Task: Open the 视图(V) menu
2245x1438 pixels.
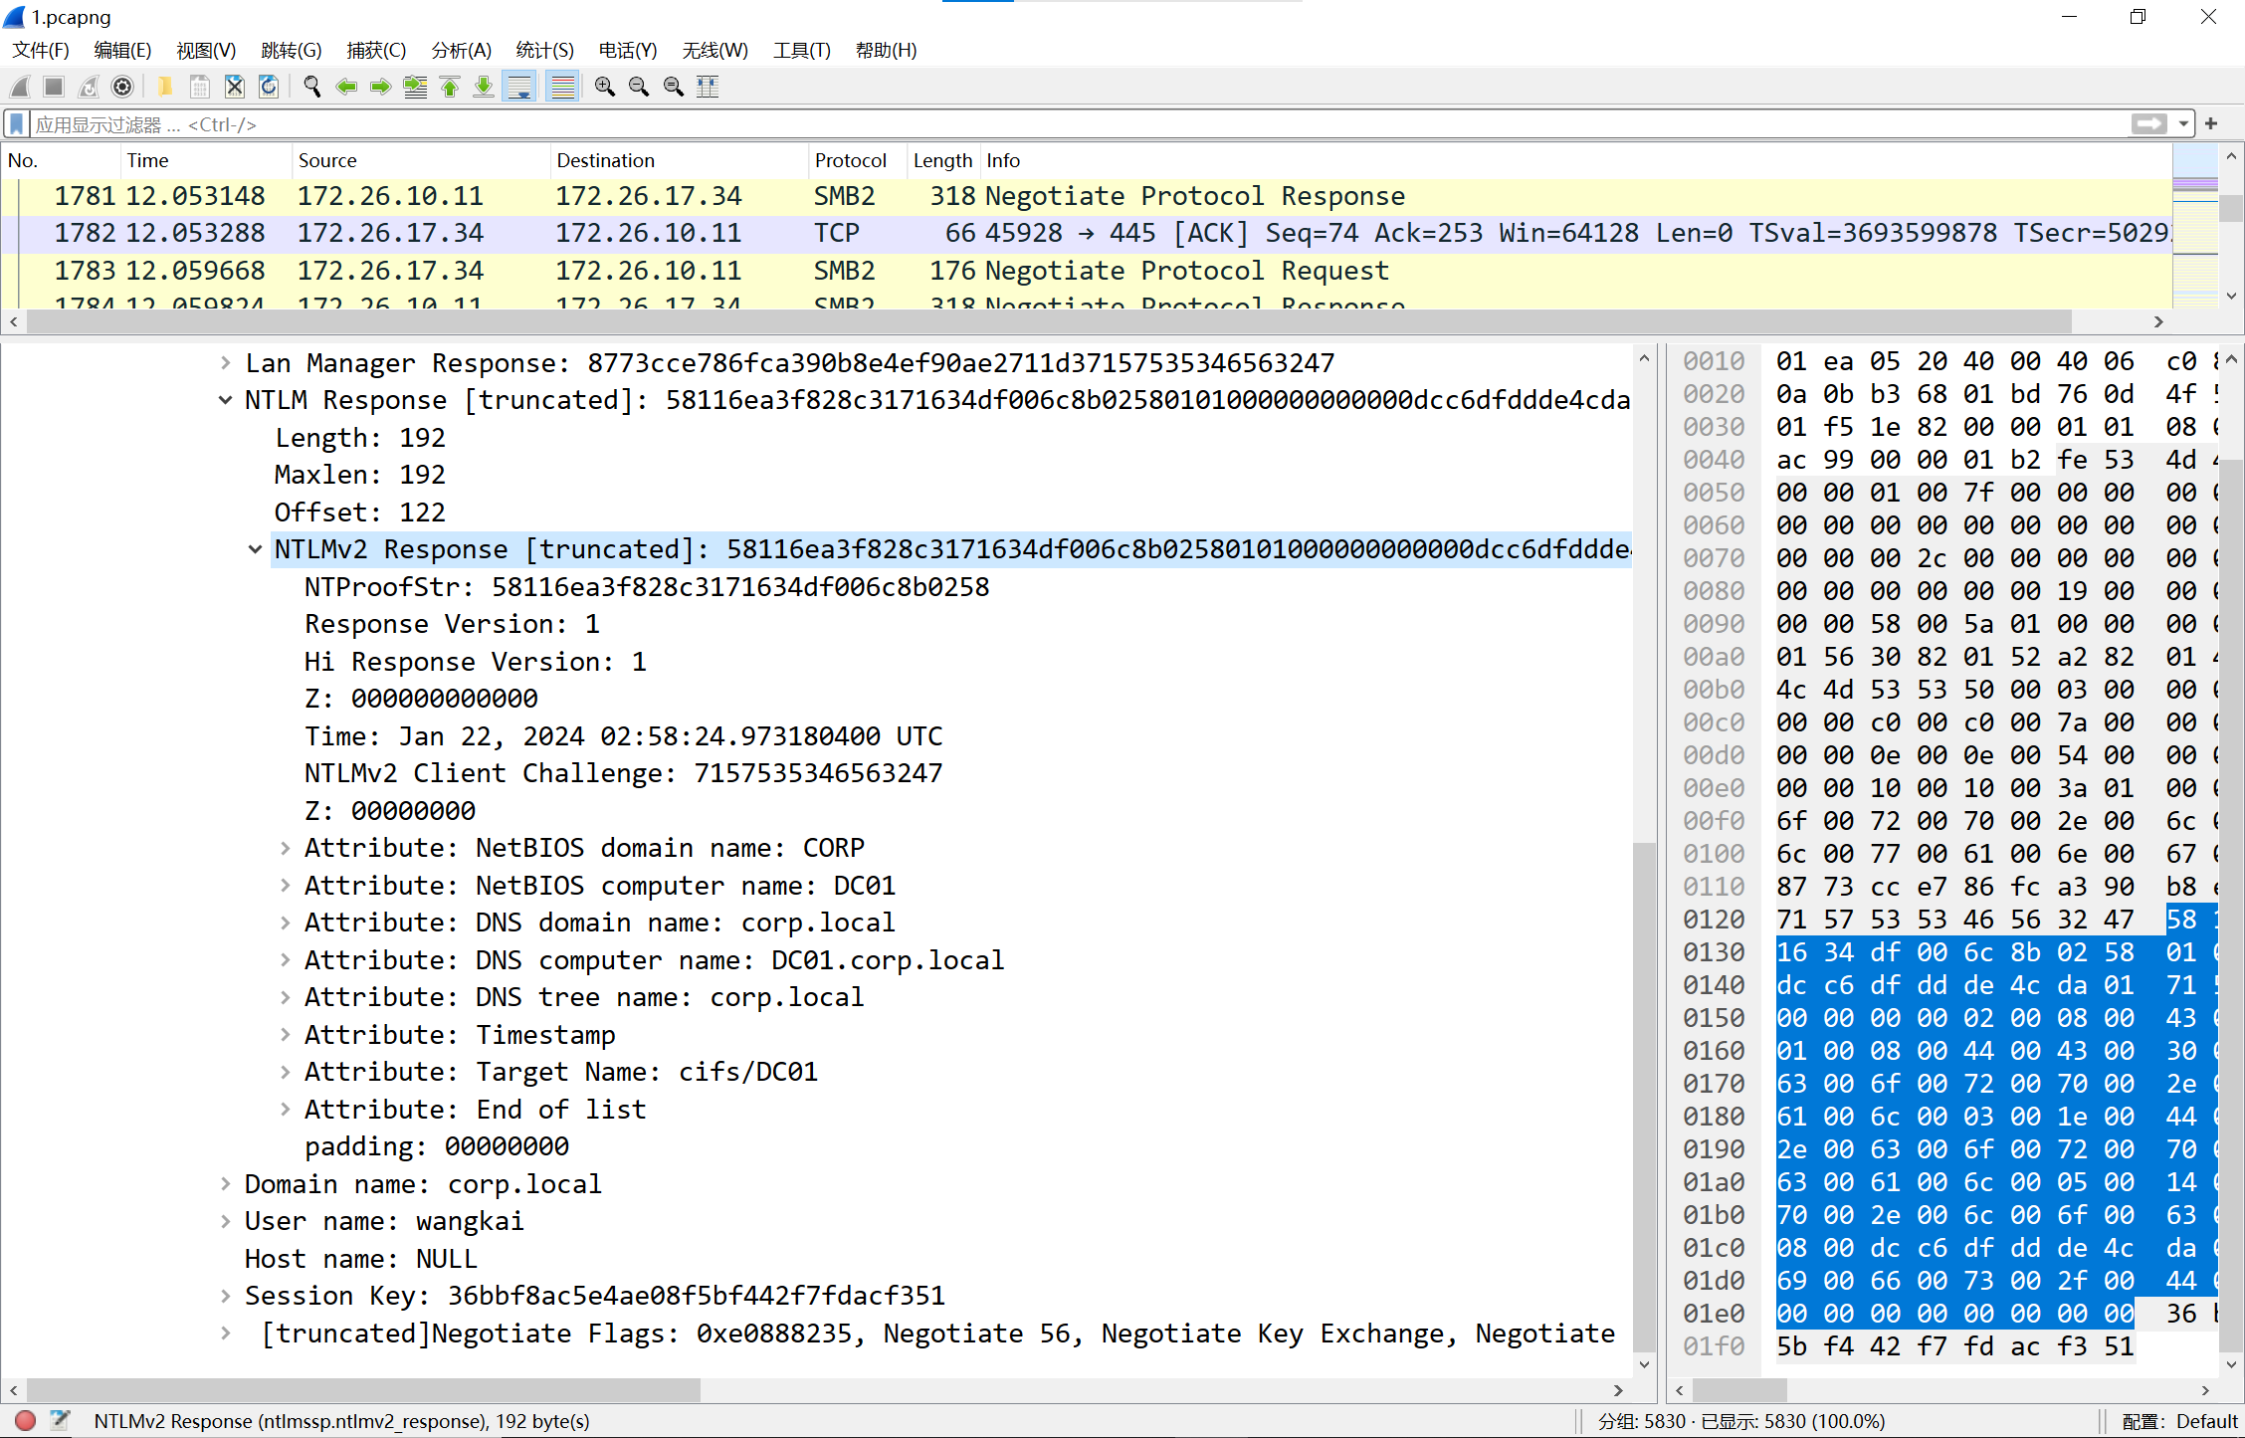Action: (206, 50)
